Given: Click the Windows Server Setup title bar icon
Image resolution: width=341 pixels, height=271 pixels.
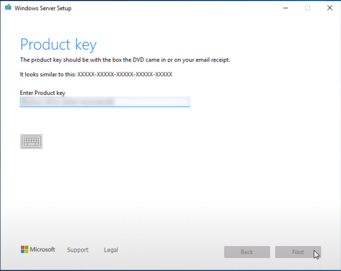Looking at the screenshot, I should (8, 8).
